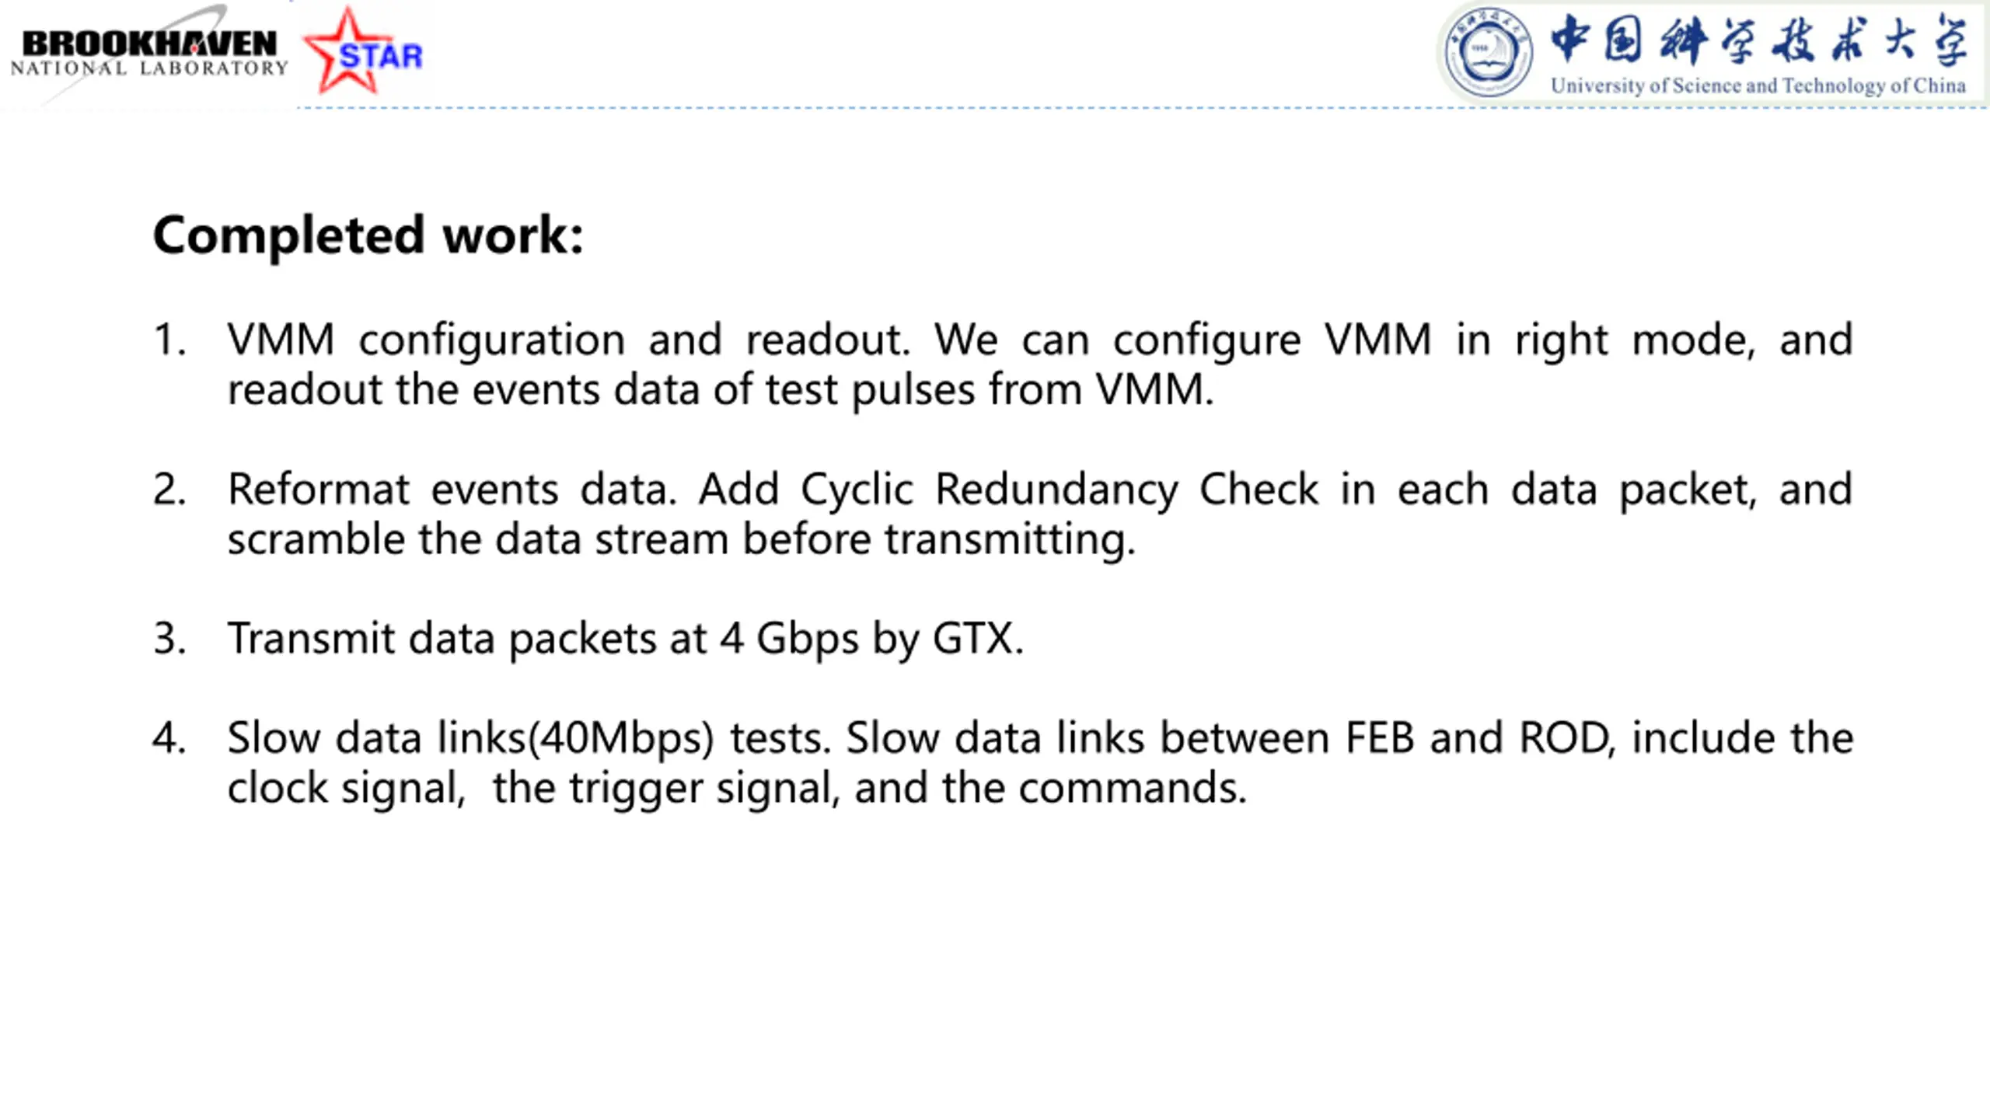
Task: Click list number 3 marker
Action: coord(169,639)
